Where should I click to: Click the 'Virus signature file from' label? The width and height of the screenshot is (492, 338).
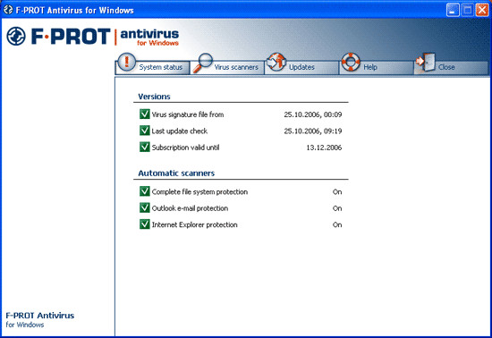pyautogui.click(x=188, y=114)
